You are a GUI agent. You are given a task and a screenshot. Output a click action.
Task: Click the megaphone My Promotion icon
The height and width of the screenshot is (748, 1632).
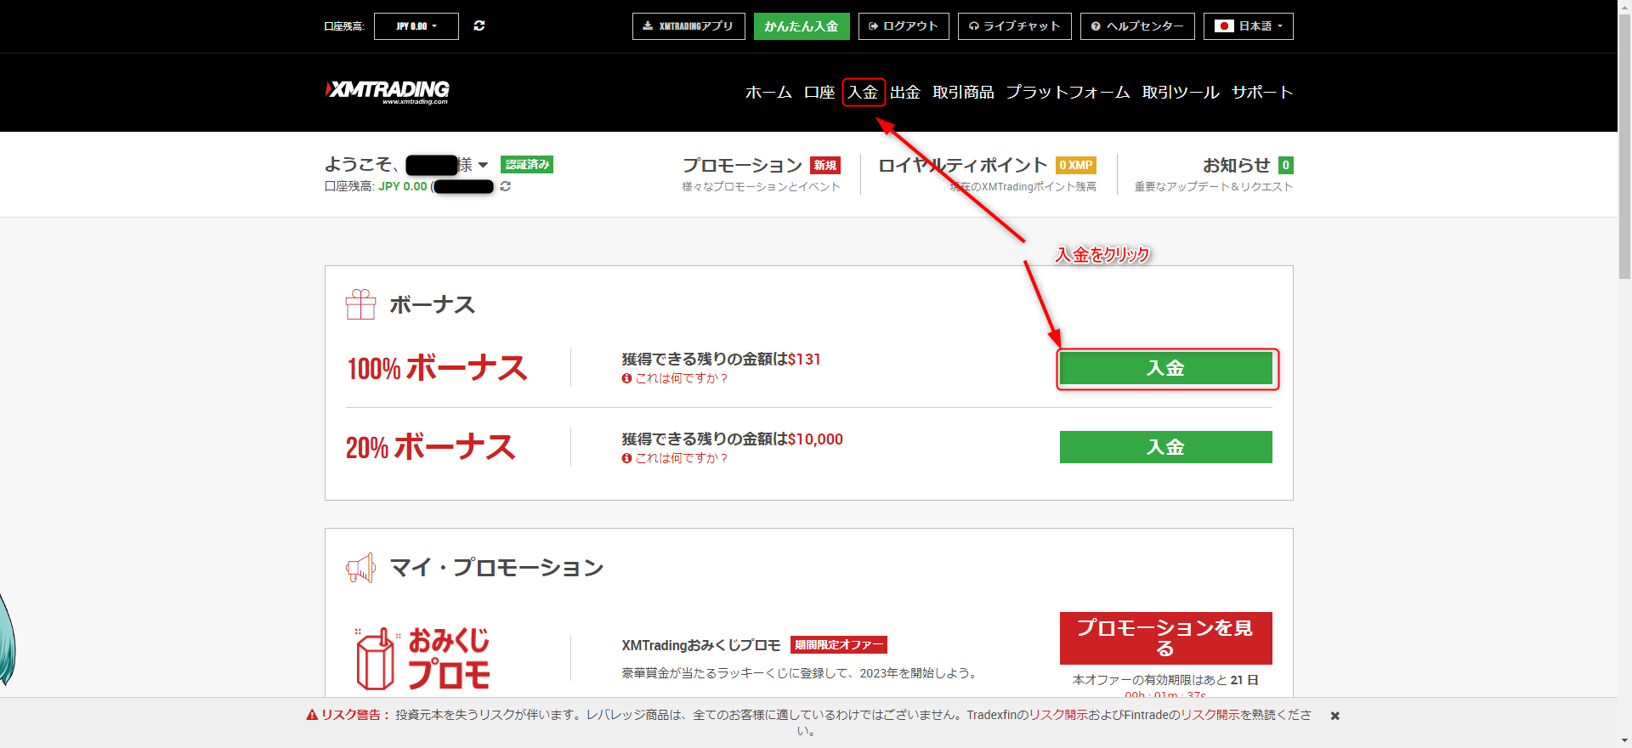pos(360,568)
